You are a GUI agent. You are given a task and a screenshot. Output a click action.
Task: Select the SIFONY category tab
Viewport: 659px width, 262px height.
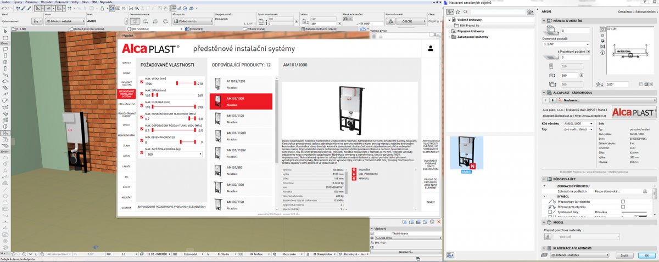click(126, 72)
